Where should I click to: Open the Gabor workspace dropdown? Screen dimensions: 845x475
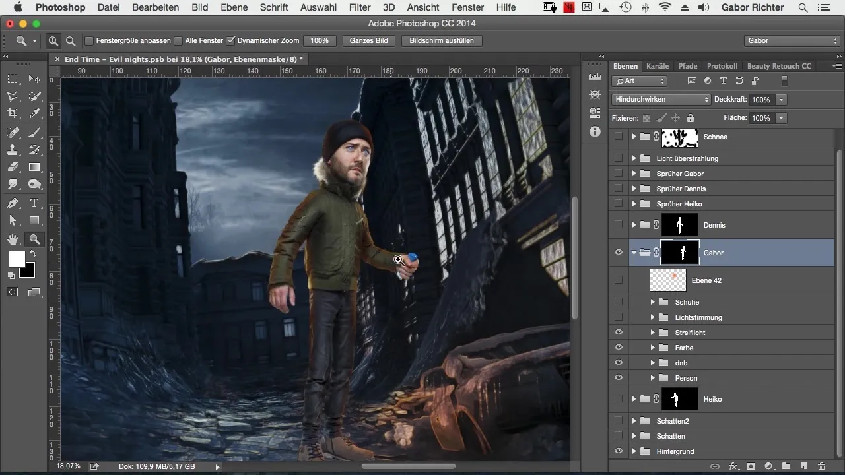click(x=791, y=41)
